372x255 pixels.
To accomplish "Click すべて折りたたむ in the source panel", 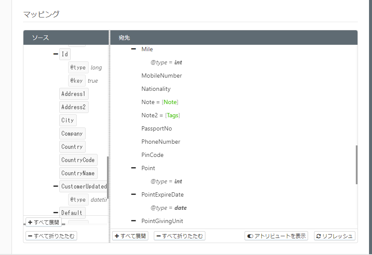I will click(51, 236).
